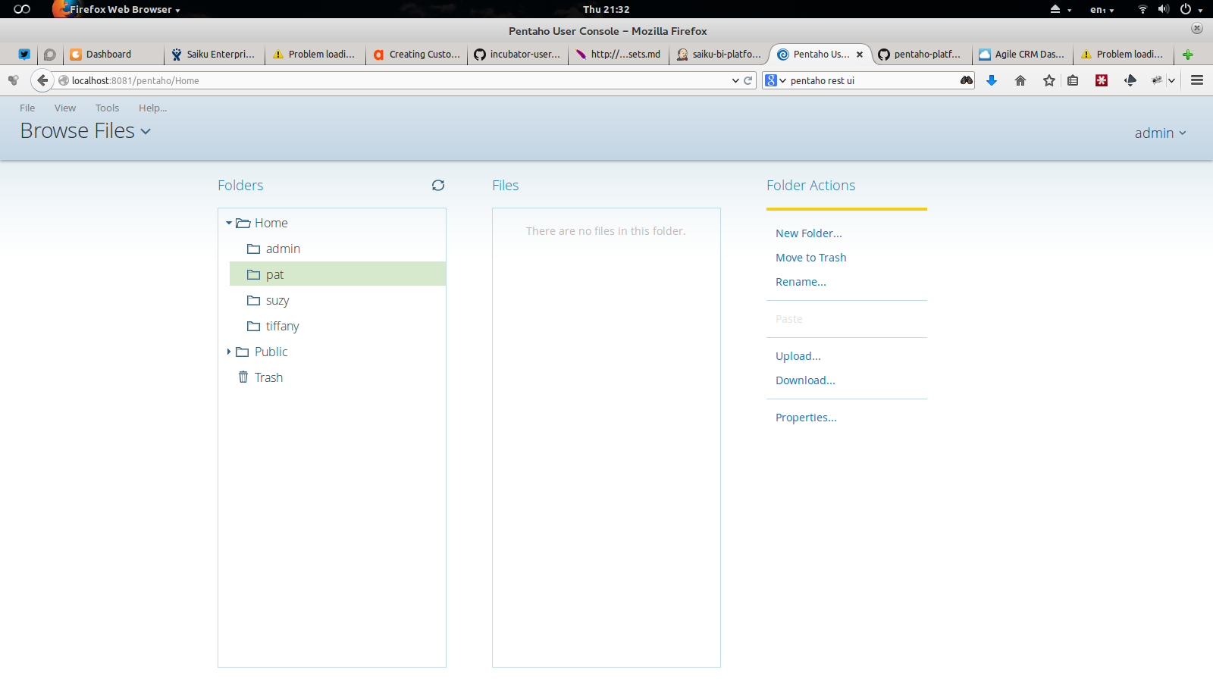Viewport: 1213px width, 682px height.
Task: Open a new browser tab with plus icon
Action: point(1188,55)
